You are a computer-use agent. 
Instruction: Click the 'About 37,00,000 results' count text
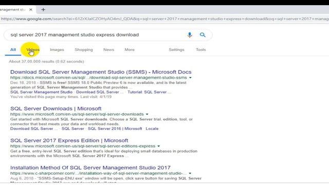point(46,62)
